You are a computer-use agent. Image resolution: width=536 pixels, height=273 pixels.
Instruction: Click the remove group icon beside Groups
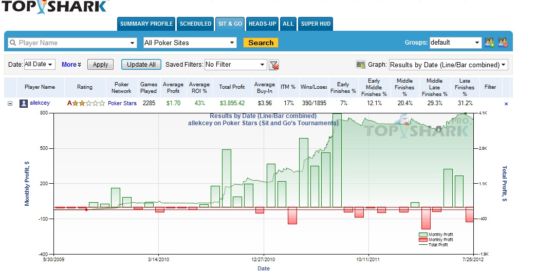(x=502, y=43)
